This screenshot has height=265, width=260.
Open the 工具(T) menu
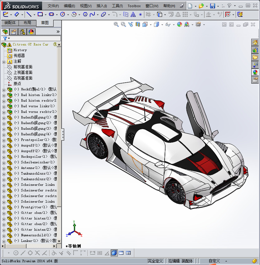[x=117, y=6]
